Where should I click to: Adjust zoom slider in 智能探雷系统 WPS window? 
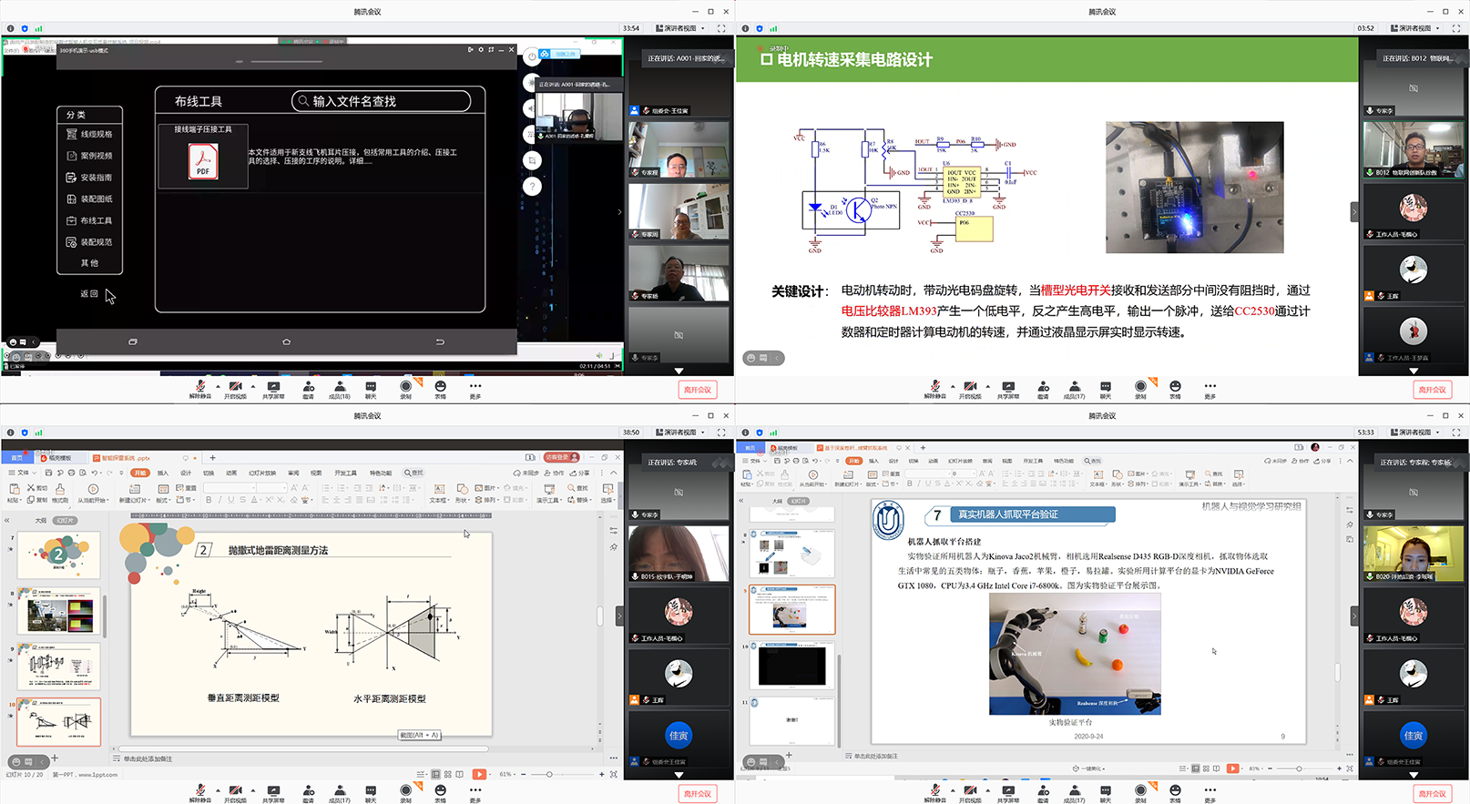pyautogui.click(x=548, y=774)
